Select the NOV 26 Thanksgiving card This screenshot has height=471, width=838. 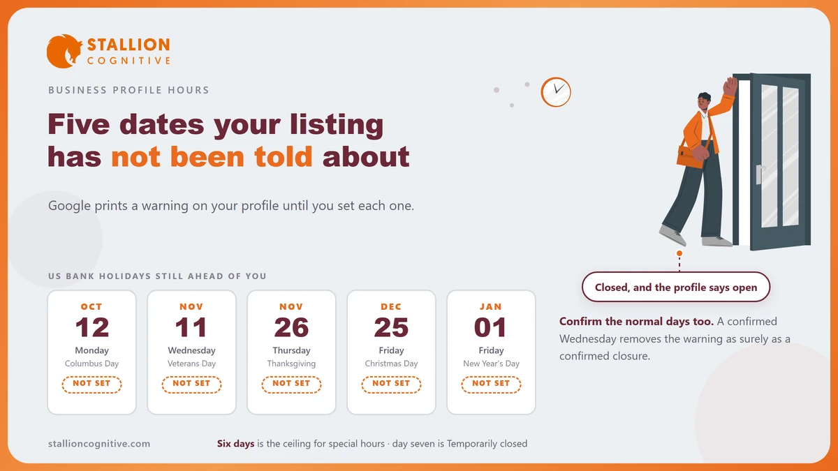pos(291,352)
